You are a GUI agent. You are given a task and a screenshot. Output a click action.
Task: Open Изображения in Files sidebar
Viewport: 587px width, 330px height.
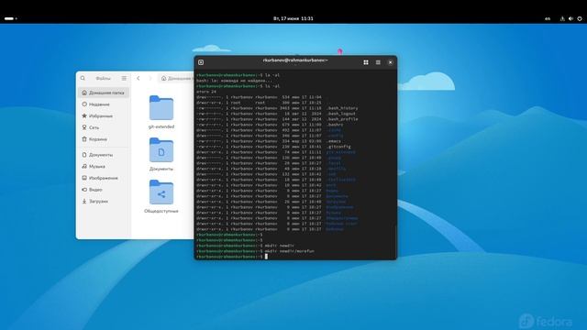tap(104, 178)
